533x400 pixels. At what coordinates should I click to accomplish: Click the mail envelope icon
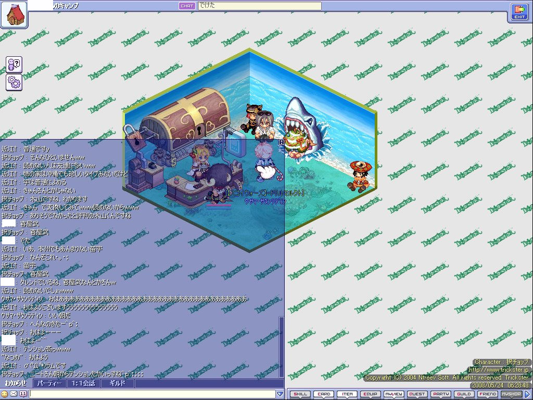click(14, 394)
